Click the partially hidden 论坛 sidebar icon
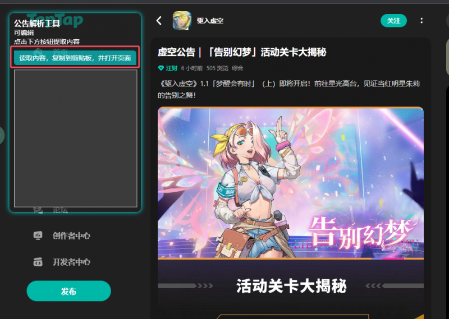The height and width of the screenshot is (319, 449). pos(38,211)
